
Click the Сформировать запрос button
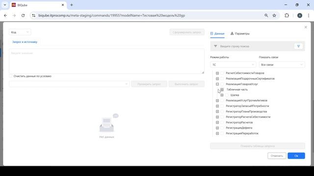187,32
